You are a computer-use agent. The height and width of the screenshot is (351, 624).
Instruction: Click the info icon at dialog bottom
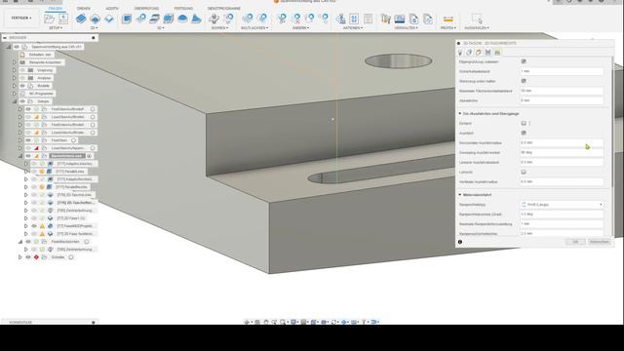pyautogui.click(x=460, y=242)
